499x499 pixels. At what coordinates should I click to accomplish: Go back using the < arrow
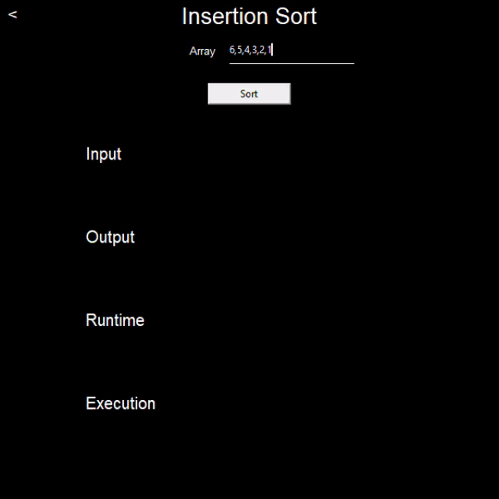[x=12, y=14]
